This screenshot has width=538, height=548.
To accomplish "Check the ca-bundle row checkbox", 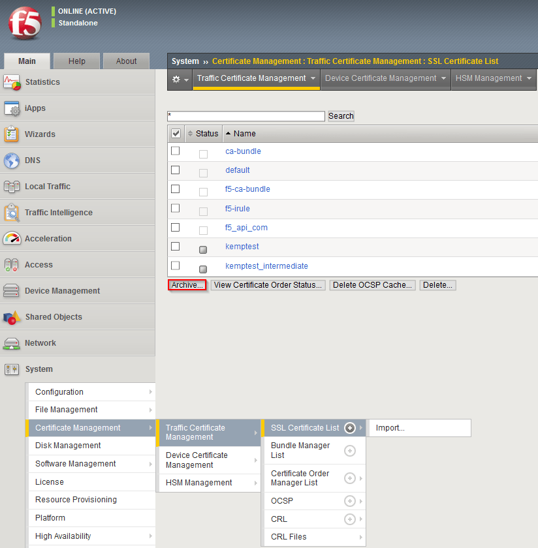I will [x=175, y=151].
